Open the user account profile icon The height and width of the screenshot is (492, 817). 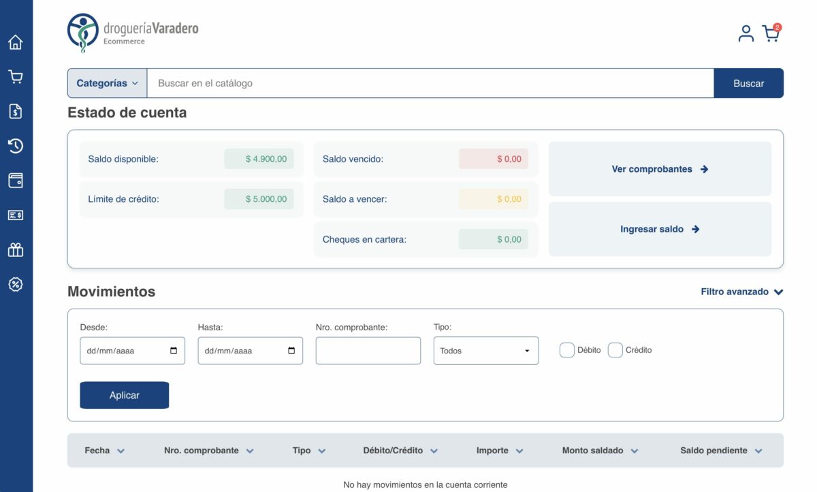746,33
